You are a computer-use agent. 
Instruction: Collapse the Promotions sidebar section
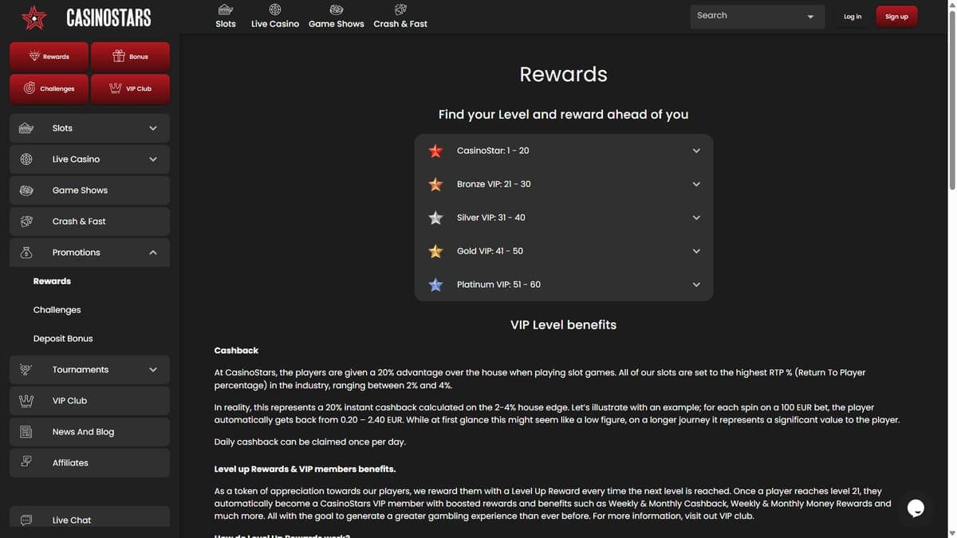[153, 253]
